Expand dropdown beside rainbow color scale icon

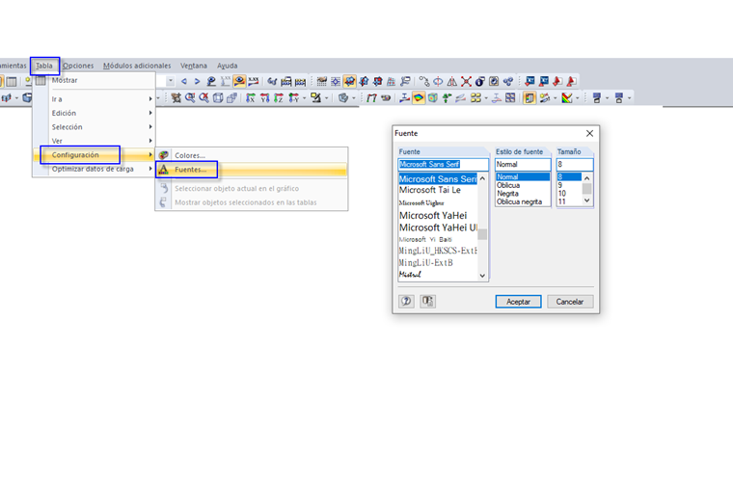[578, 98]
